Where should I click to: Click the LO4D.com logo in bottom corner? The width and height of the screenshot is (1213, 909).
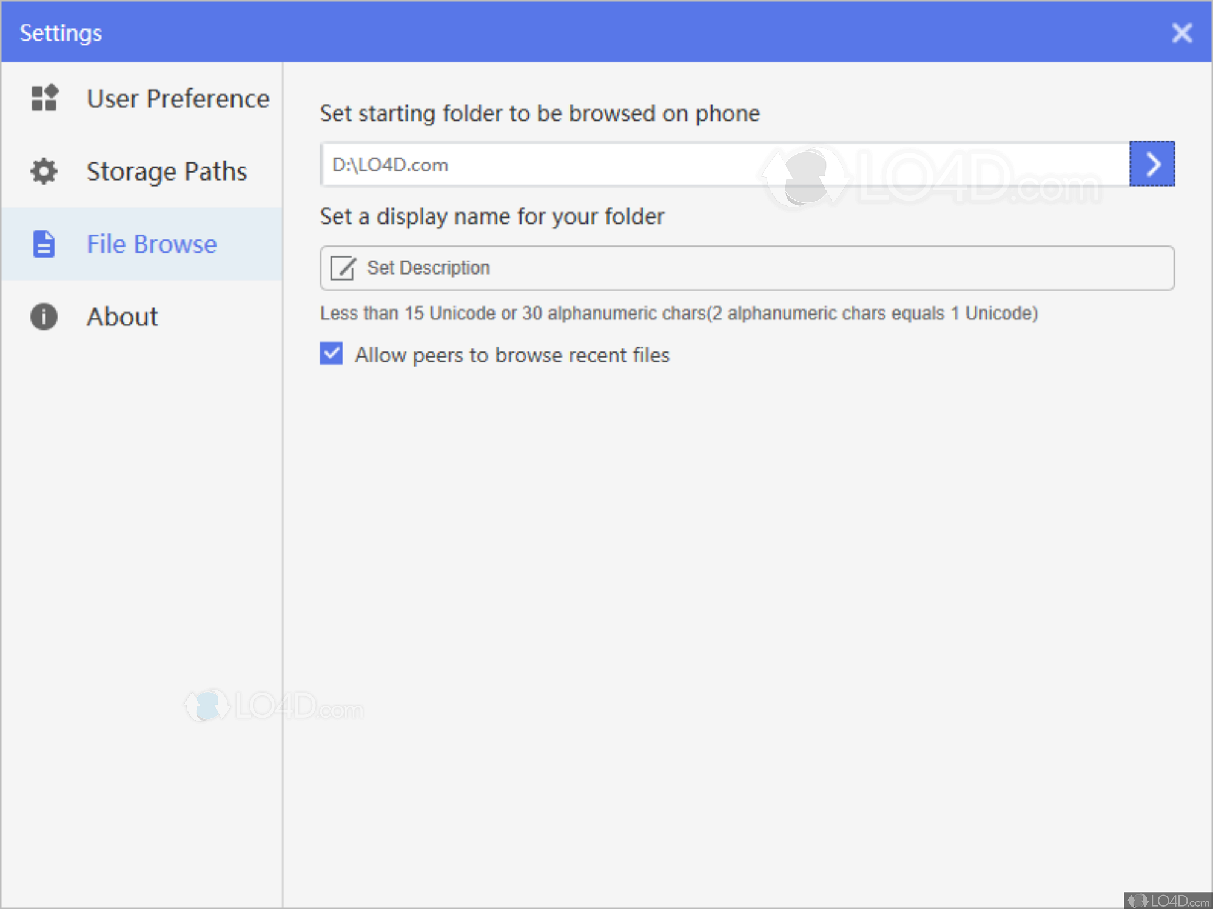(x=1168, y=901)
